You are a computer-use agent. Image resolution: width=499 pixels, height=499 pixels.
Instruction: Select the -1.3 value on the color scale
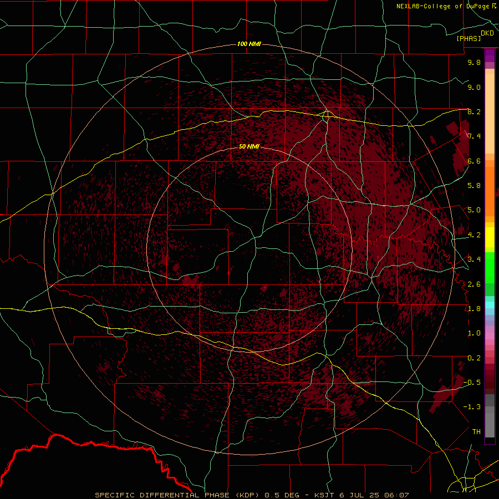click(472, 407)
